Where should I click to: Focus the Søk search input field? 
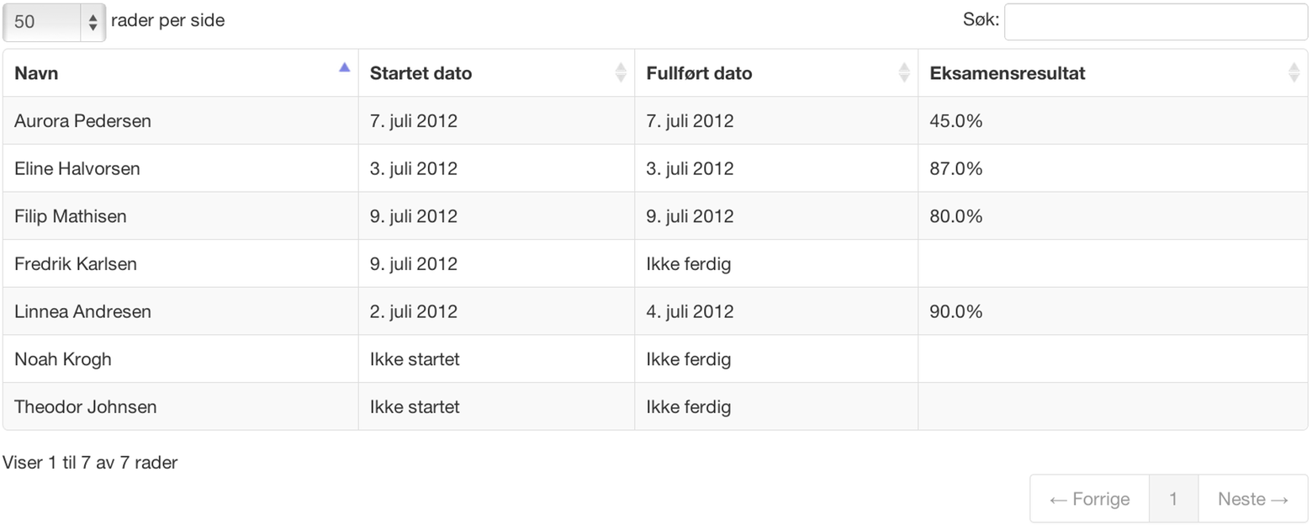(1156, 21)
